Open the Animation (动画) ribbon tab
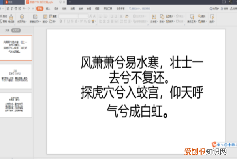Image resolution: width=237 pixels, height=159 pixels. [73, 9]
